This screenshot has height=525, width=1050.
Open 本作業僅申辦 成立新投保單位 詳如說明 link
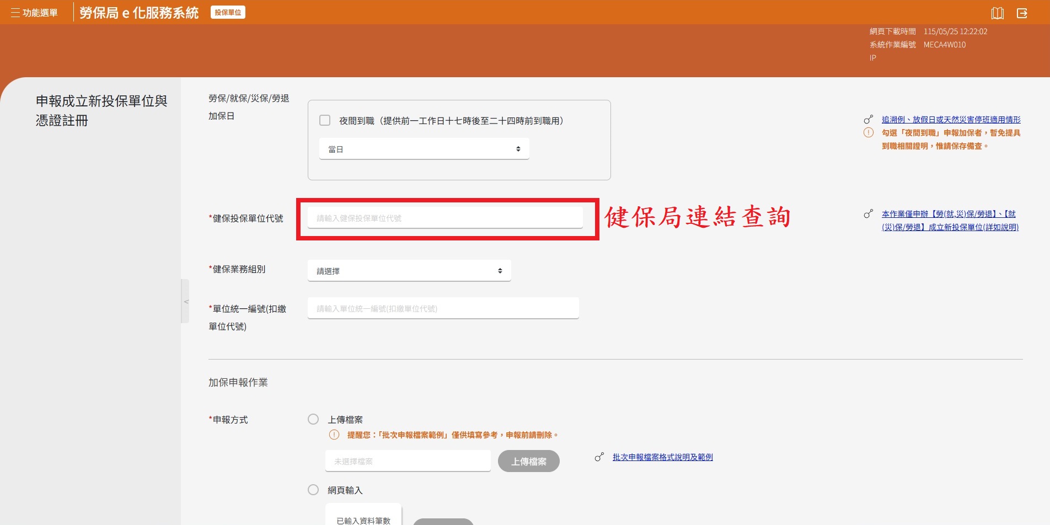(950, 220)
